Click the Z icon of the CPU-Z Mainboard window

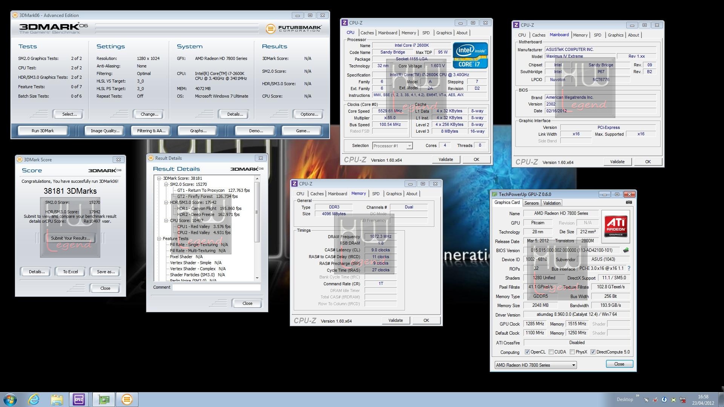[x=516, y=25]
